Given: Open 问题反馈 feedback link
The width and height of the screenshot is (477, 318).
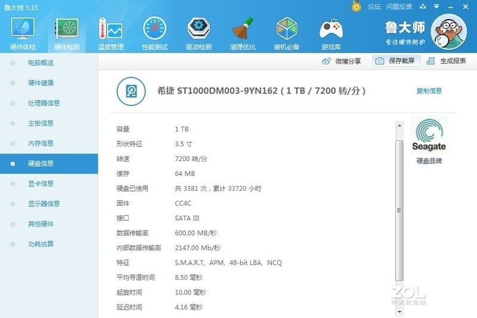Looking at the screenshot, I should (399, 7).
